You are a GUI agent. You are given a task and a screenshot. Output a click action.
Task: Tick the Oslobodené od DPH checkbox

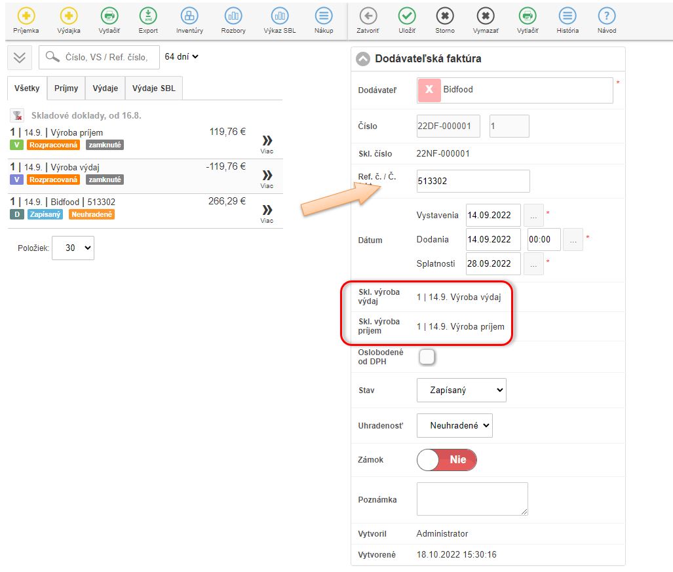click(427, 357)
